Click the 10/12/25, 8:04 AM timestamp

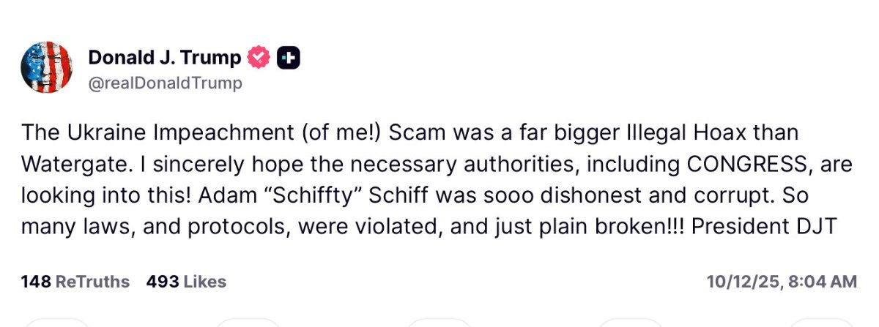pyautogui.click(x=781, y=282)
